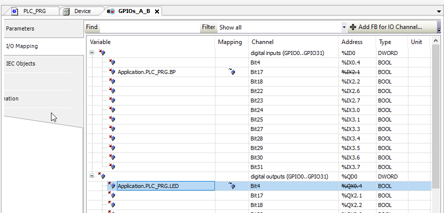Screen dimensions: 444x213
Task: Click the vertical scrollbar thumb of the table
Action: pyautogui.click(x=435, y=117)
